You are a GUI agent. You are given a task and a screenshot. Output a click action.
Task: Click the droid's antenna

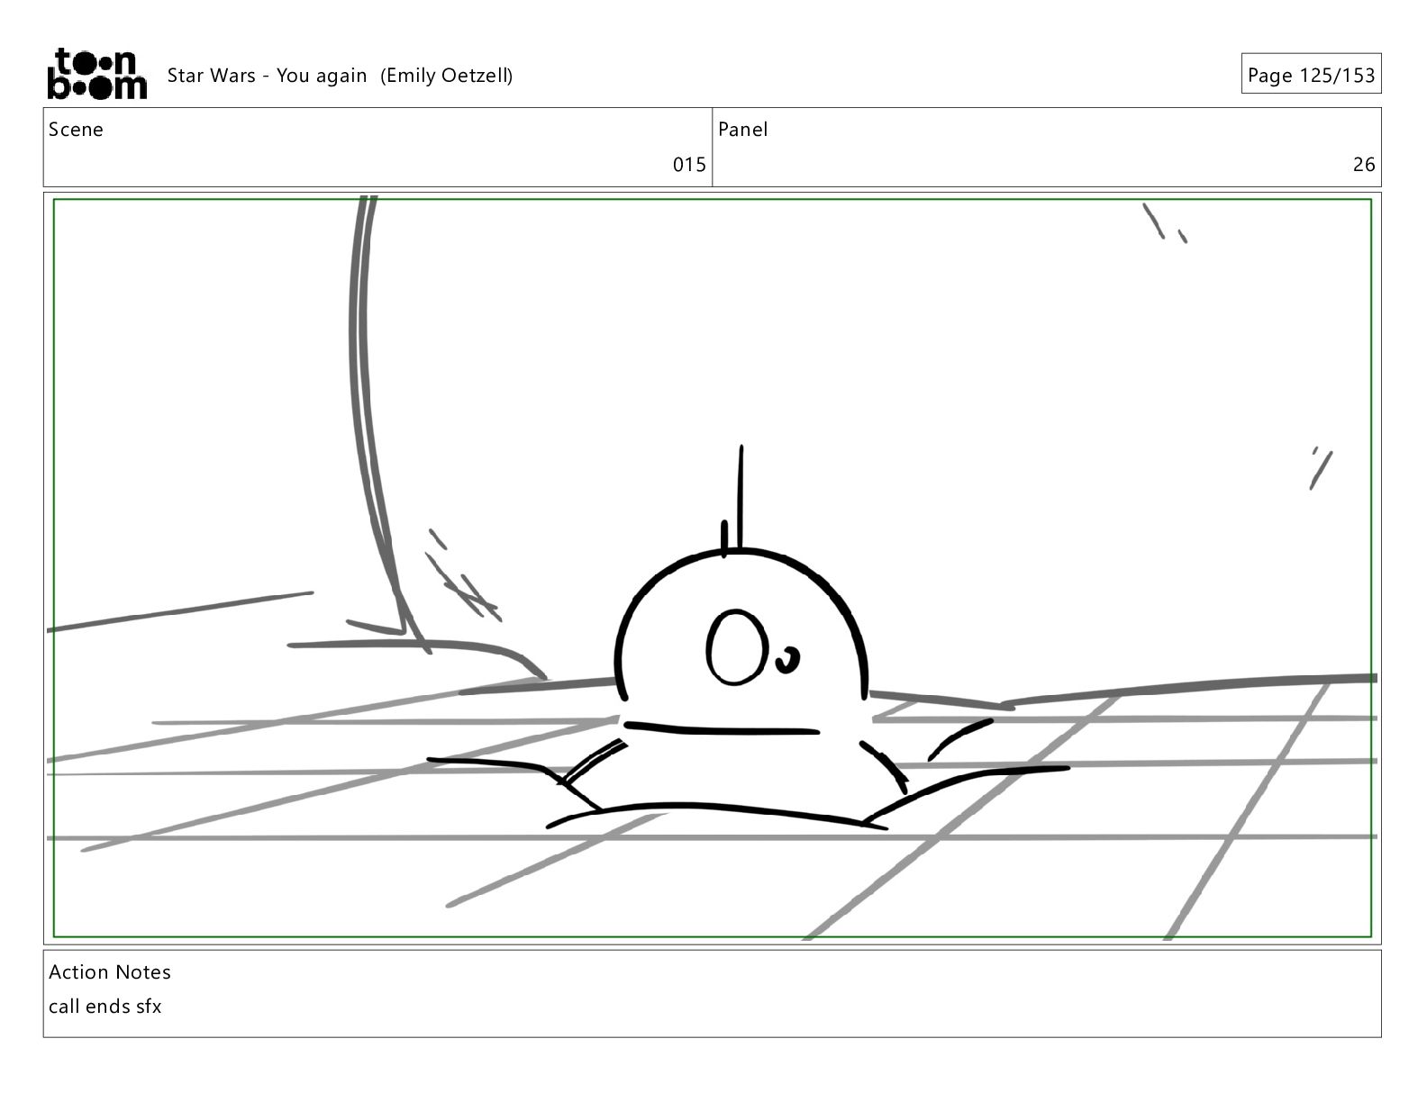tap(740, 497)
